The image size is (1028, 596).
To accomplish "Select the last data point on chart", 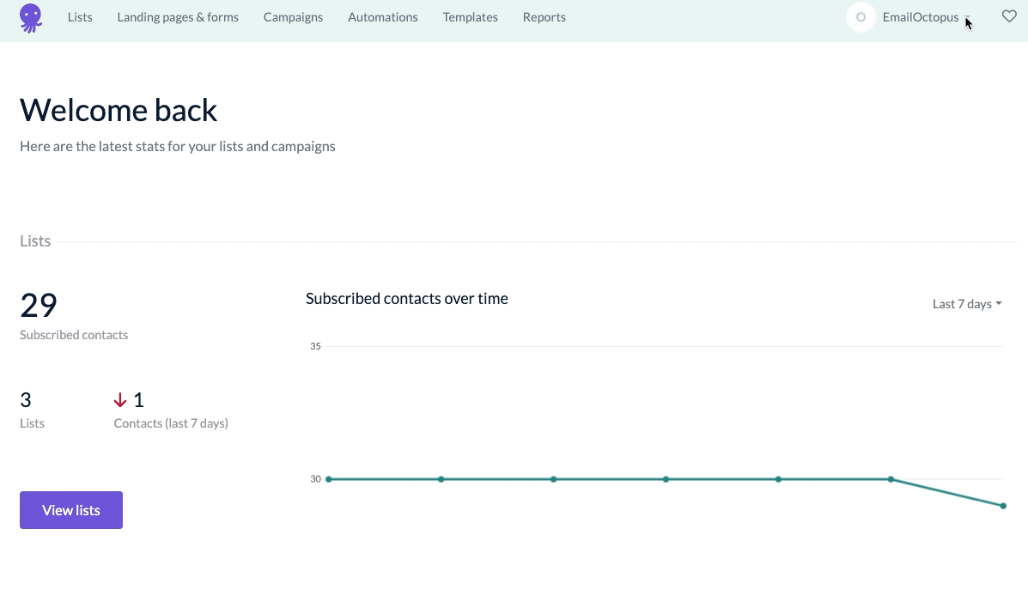I will pos(1003,506).
